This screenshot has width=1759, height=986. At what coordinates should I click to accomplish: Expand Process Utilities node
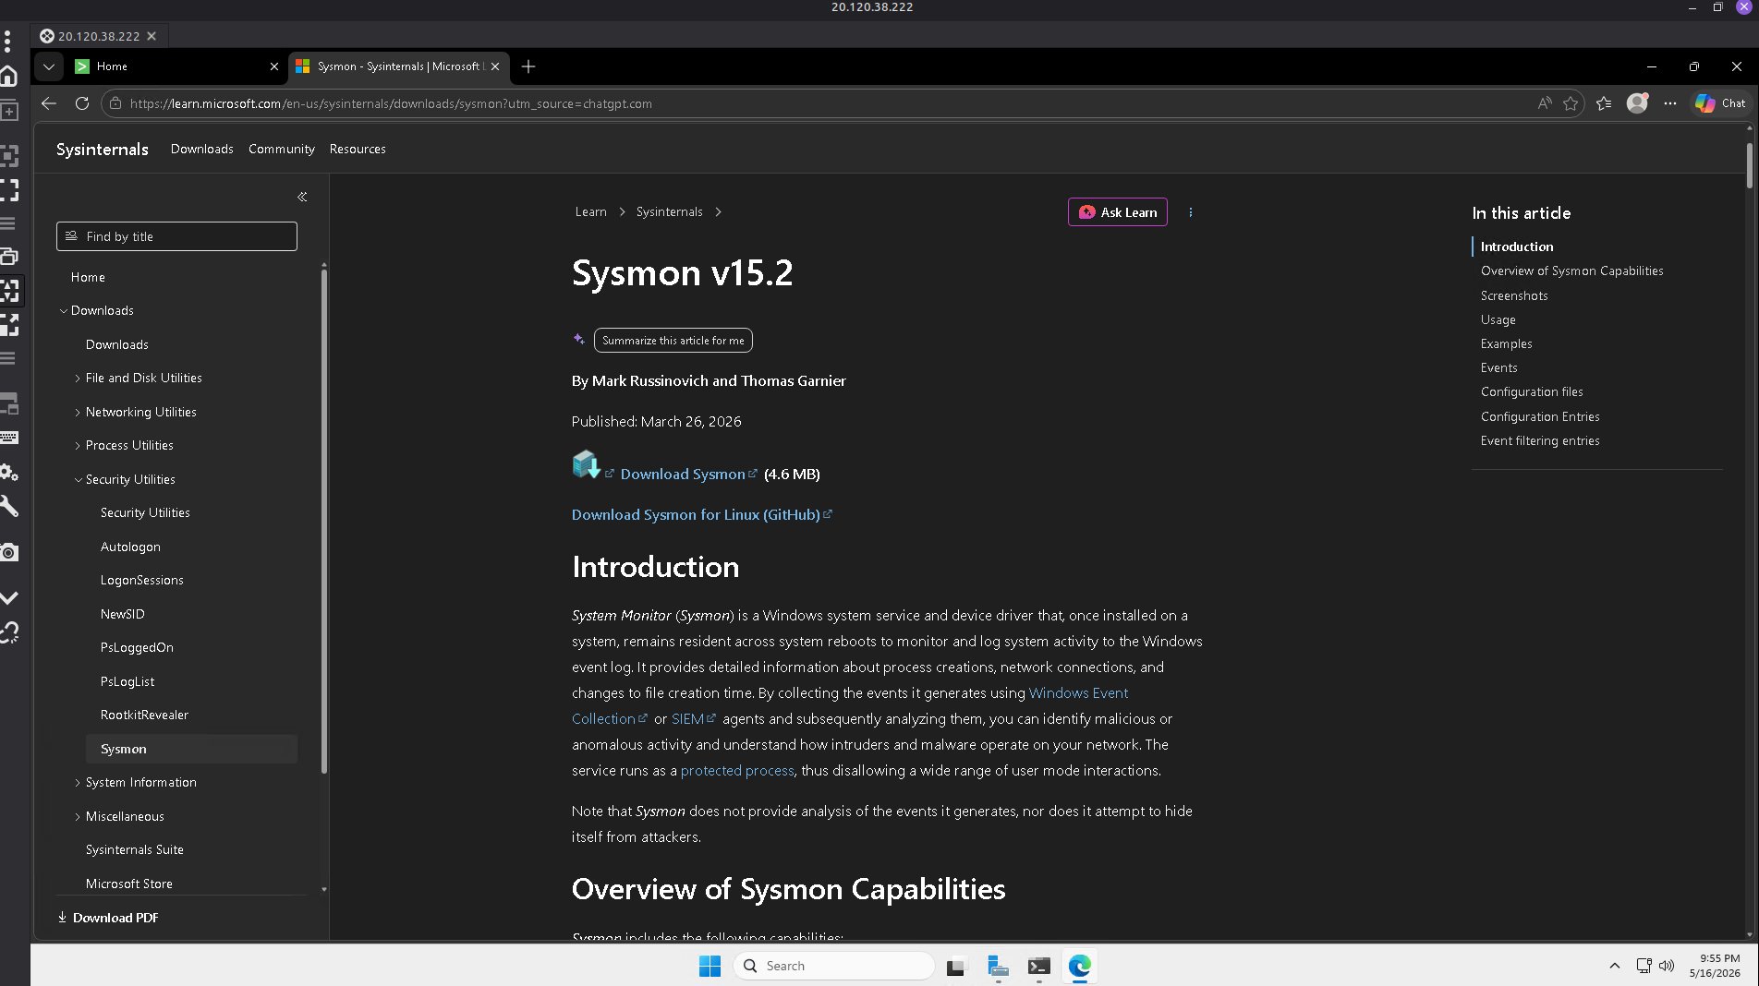point(78,446)
